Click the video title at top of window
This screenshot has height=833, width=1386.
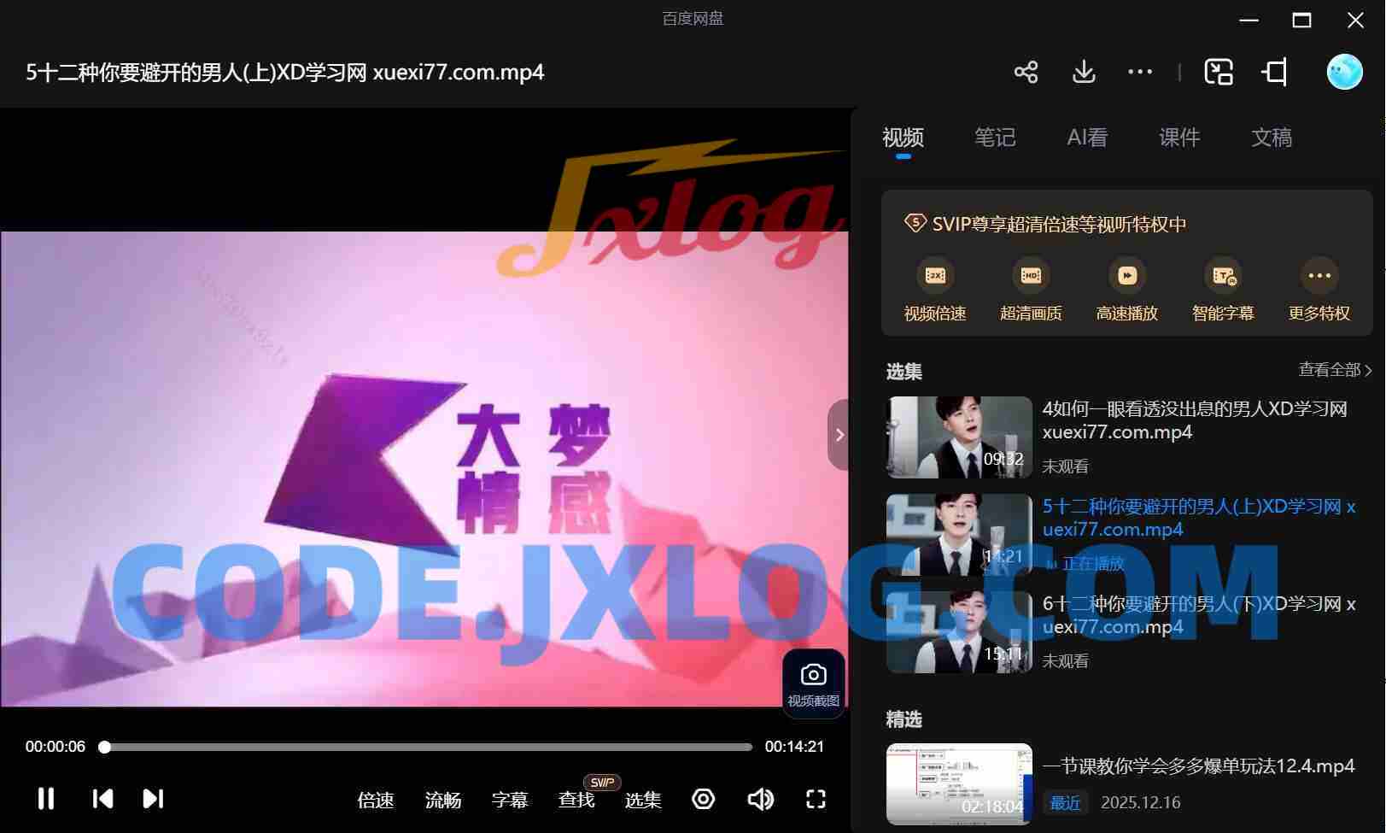point(284,73)
